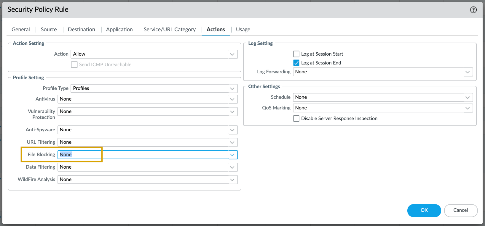Open the Antivirus profile dropdown
This screenshot has height=226, width=485.
coord(232,99)
